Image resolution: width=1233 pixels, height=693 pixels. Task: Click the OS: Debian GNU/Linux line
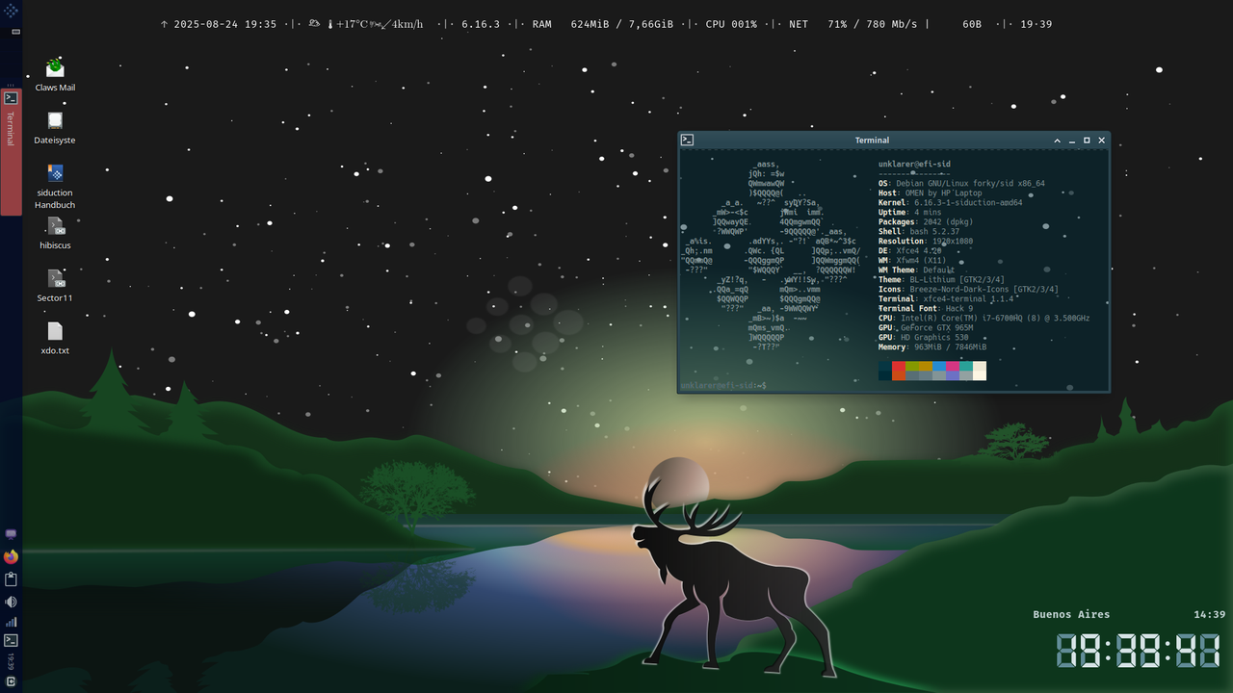coord(961,183)
